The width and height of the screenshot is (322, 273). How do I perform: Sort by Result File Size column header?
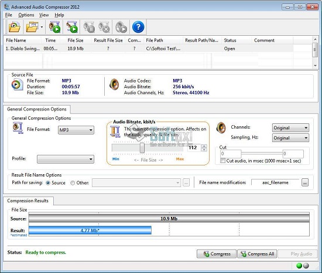108,40
